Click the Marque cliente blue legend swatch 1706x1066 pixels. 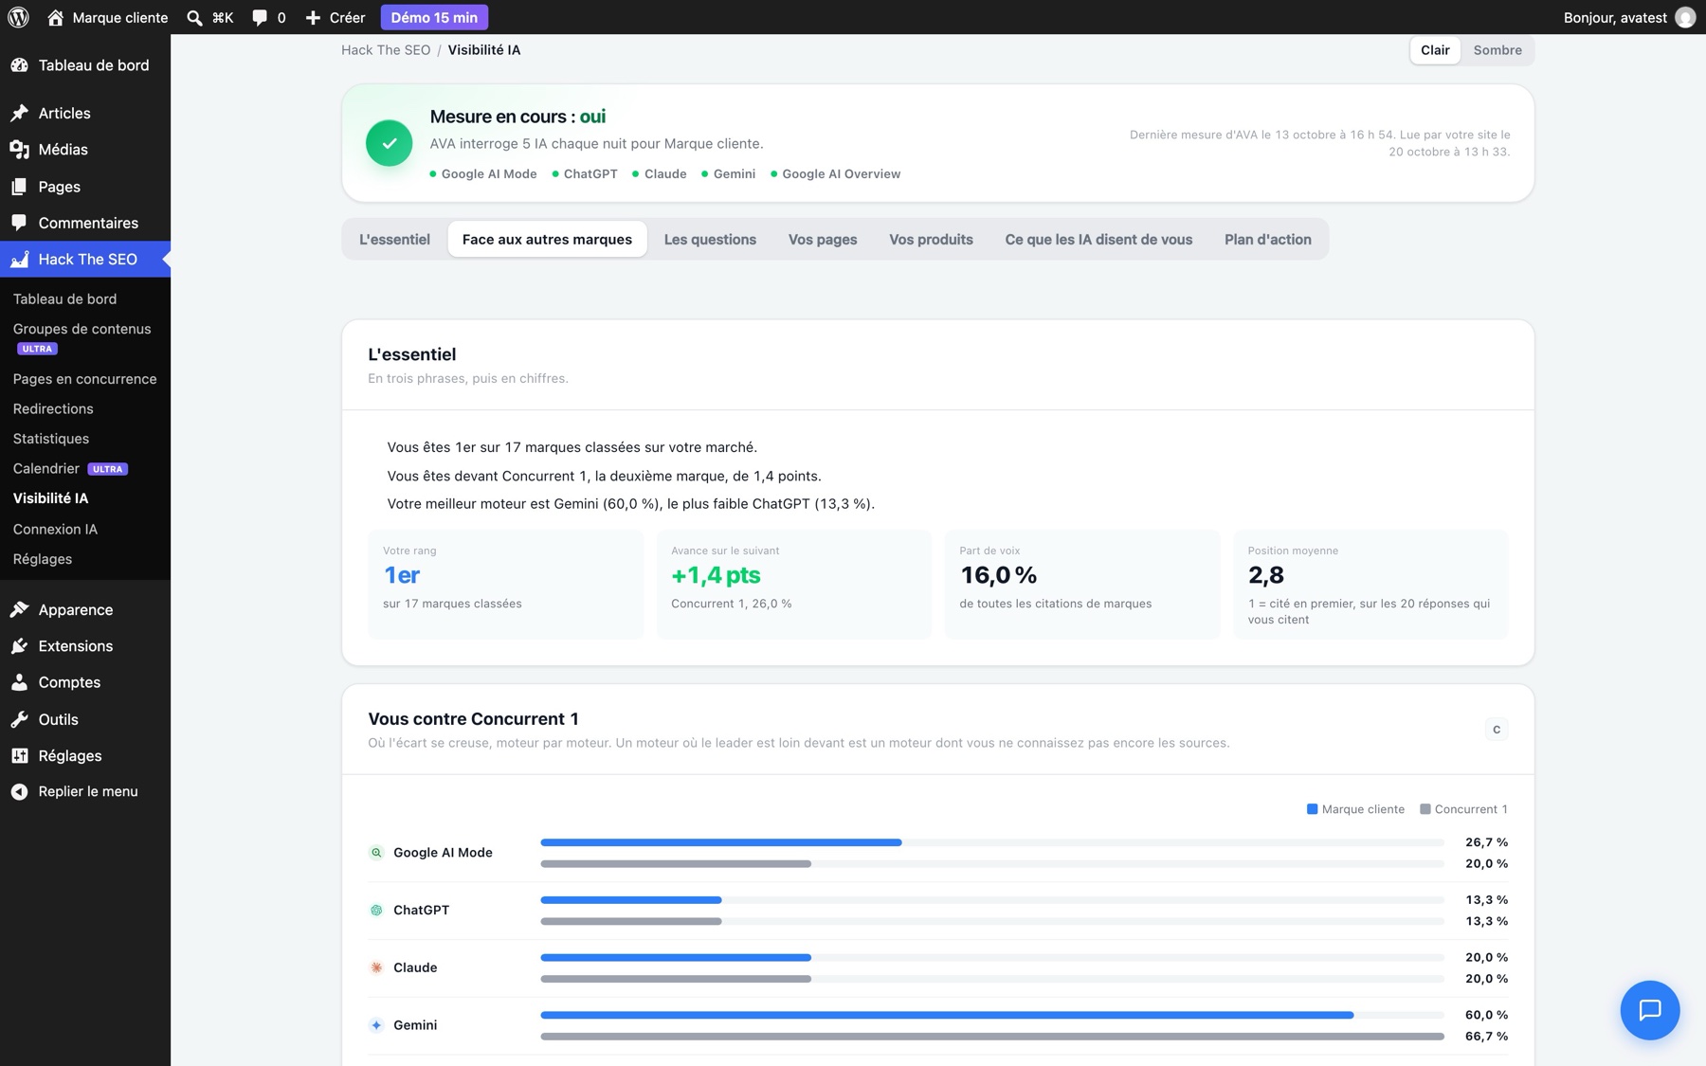coord(1312,809)
